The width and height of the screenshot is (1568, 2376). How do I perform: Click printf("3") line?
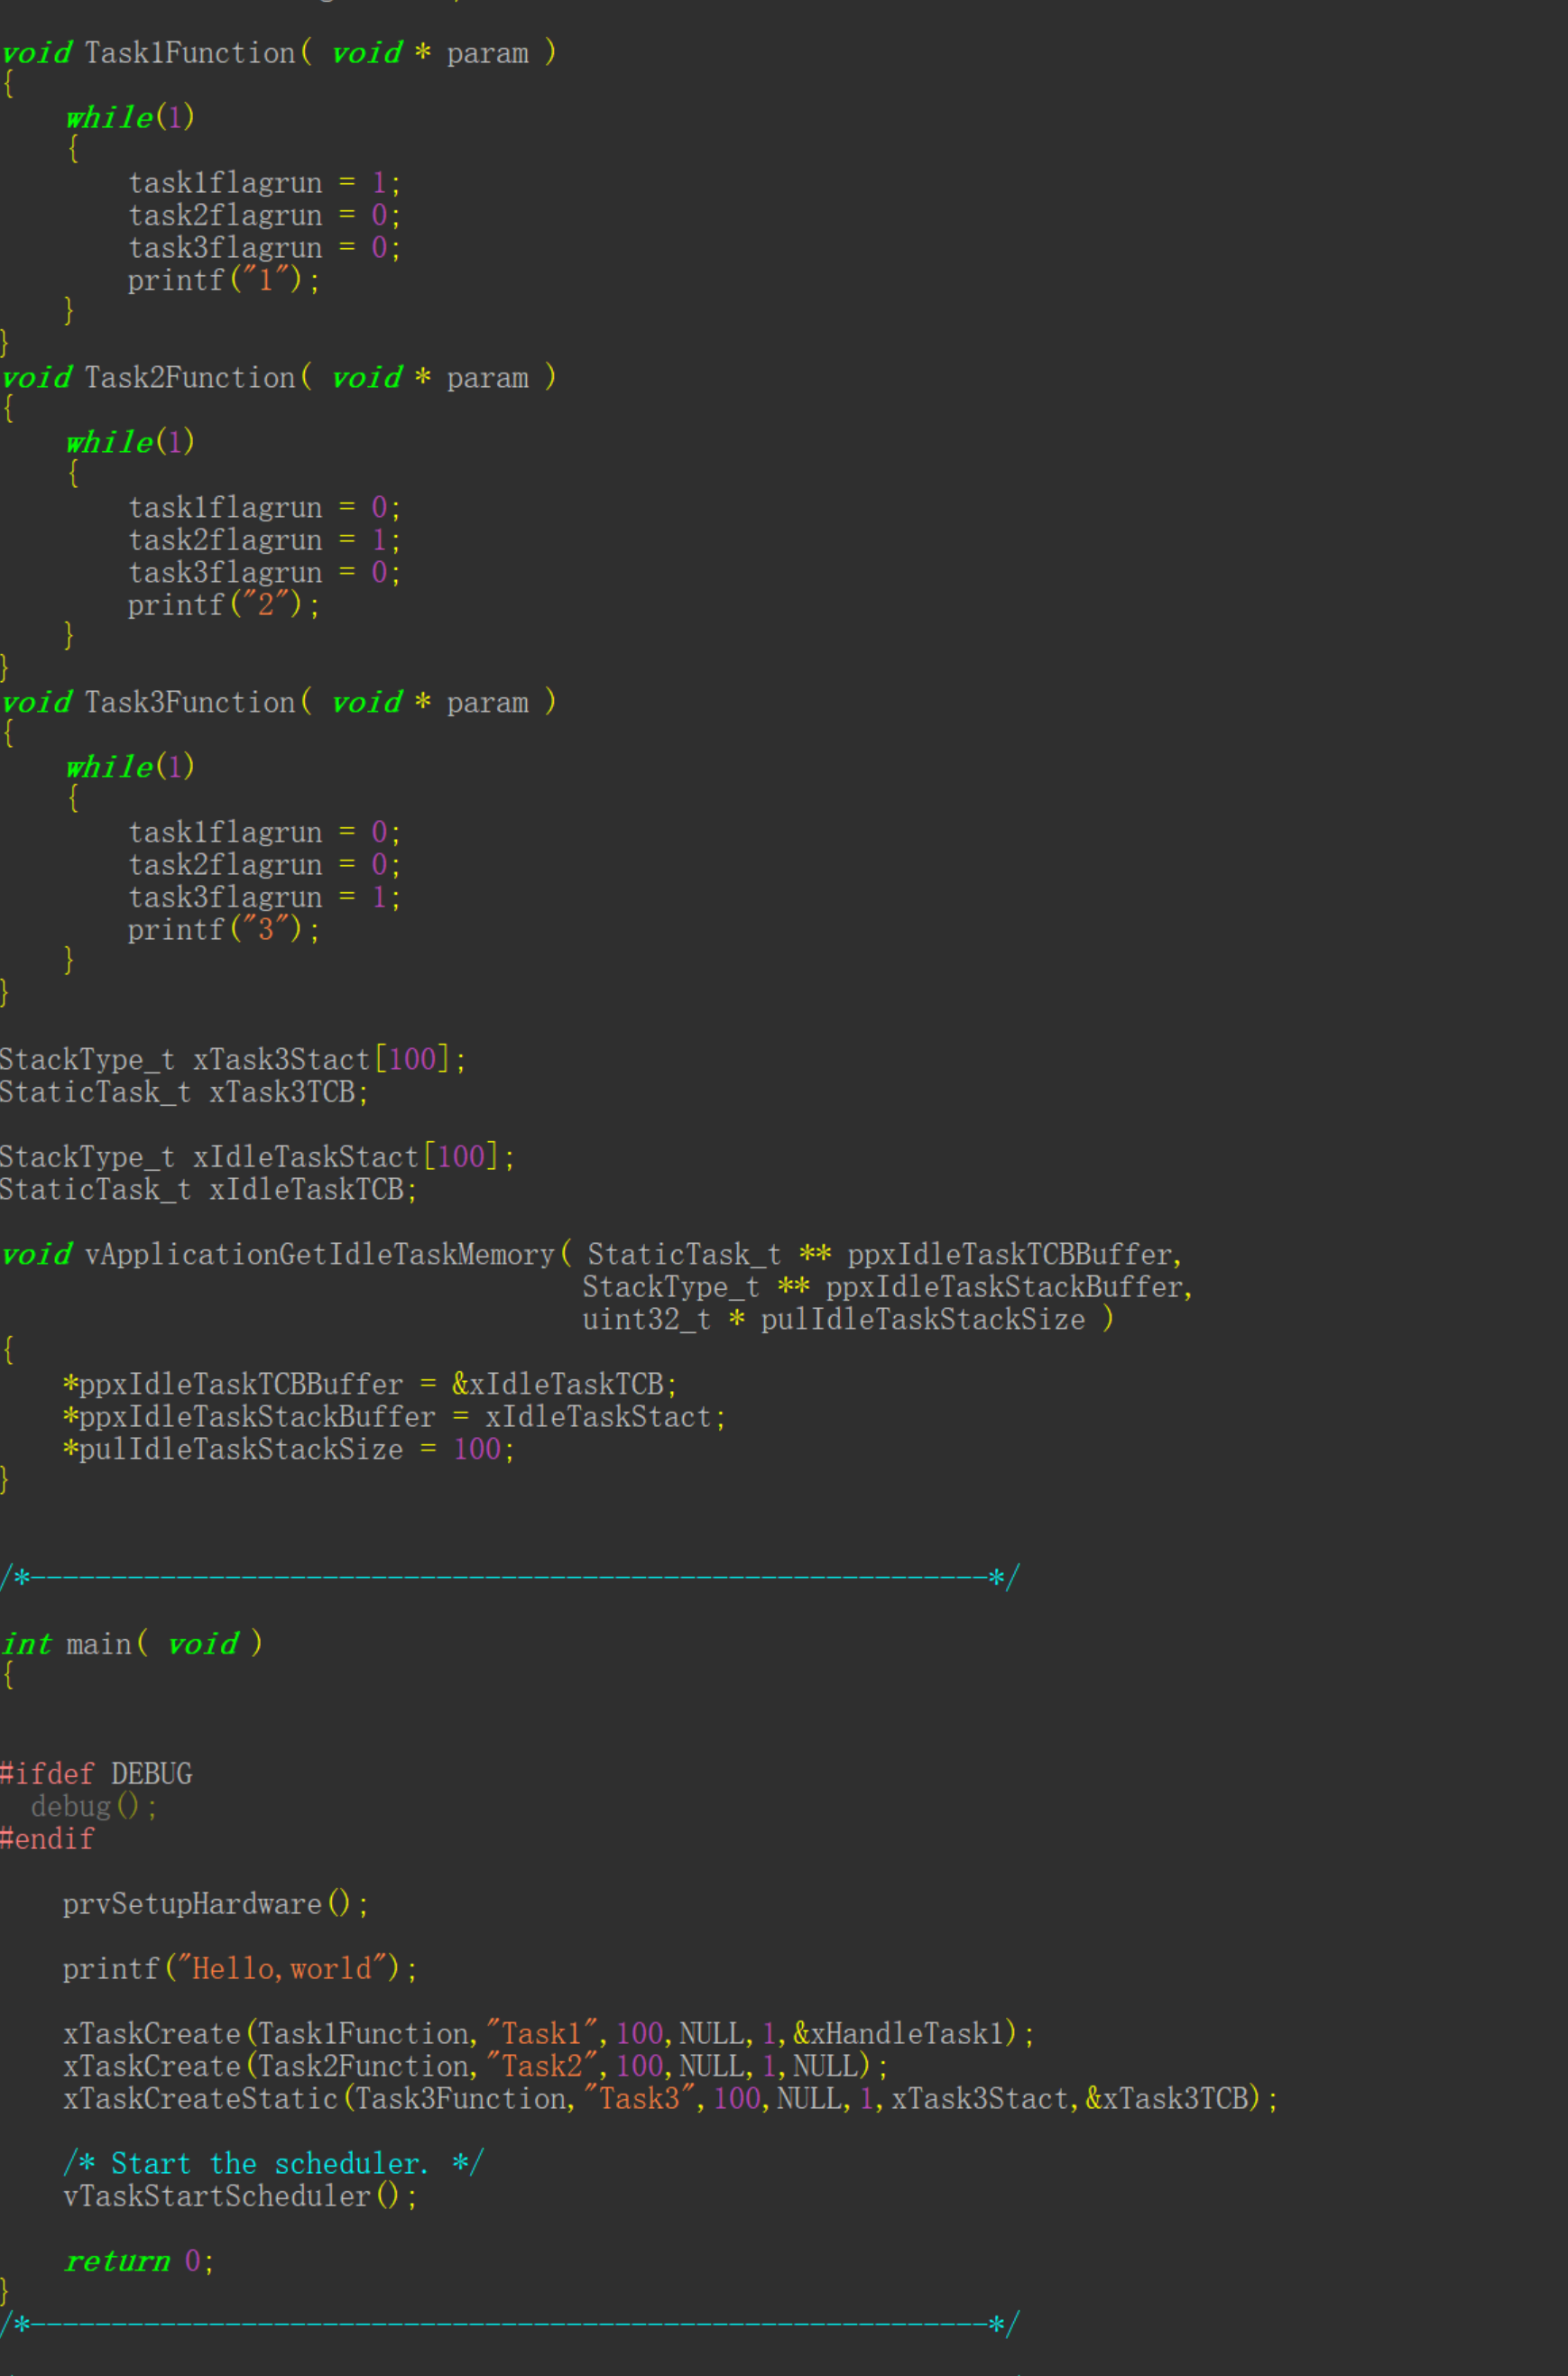click(x=224, y=930)
